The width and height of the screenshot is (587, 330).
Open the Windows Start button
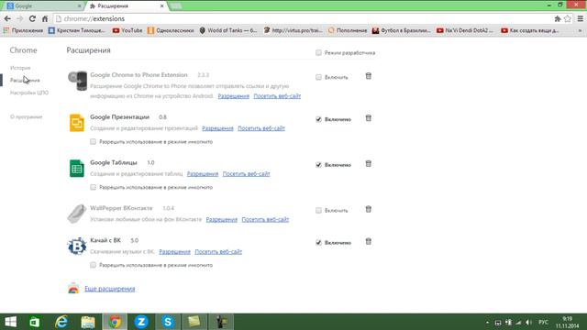click(x=10, y=322)
